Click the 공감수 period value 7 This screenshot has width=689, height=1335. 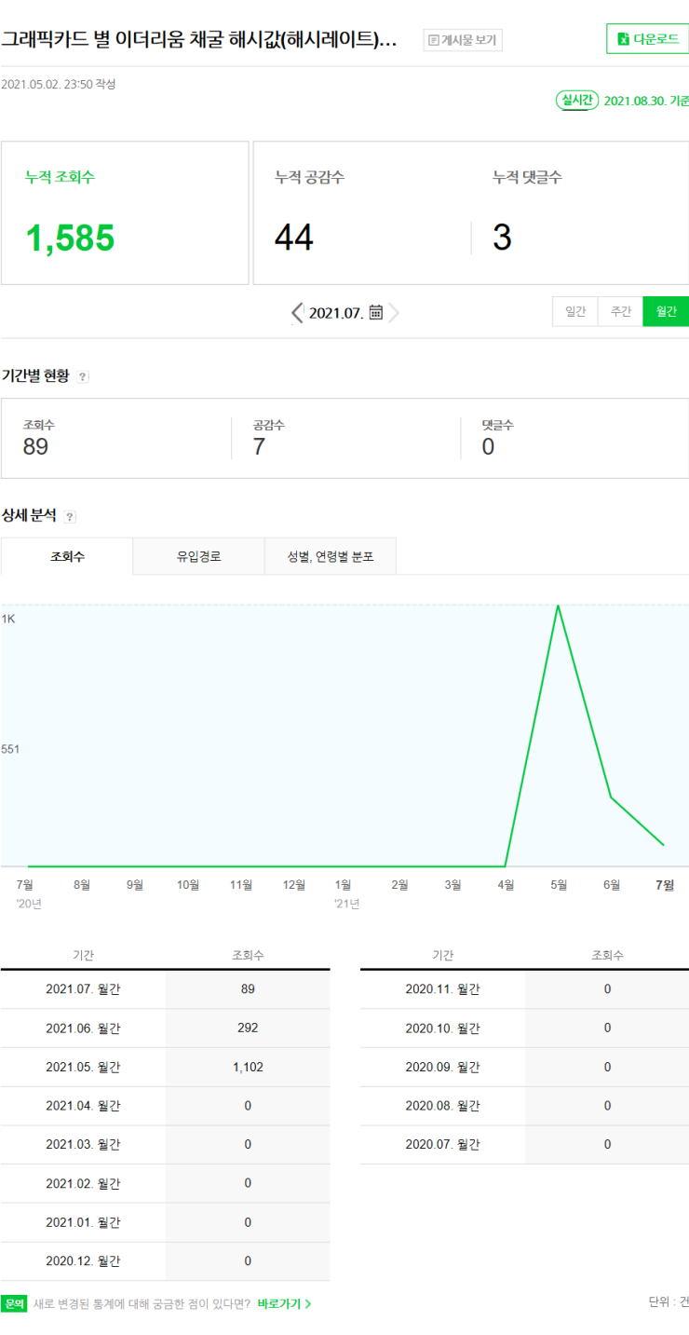pos(259,446)
